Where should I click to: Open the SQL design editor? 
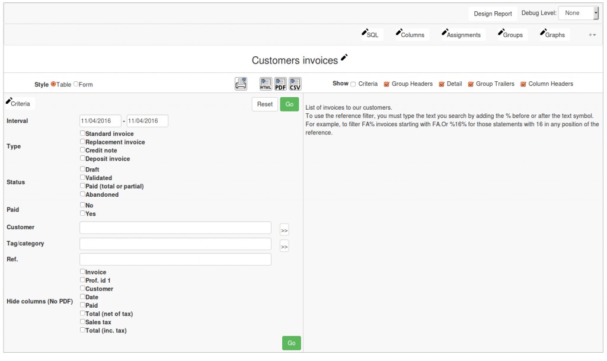tap(370, 34)
